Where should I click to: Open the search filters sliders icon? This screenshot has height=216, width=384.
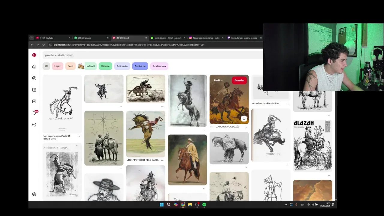point(46,66)
